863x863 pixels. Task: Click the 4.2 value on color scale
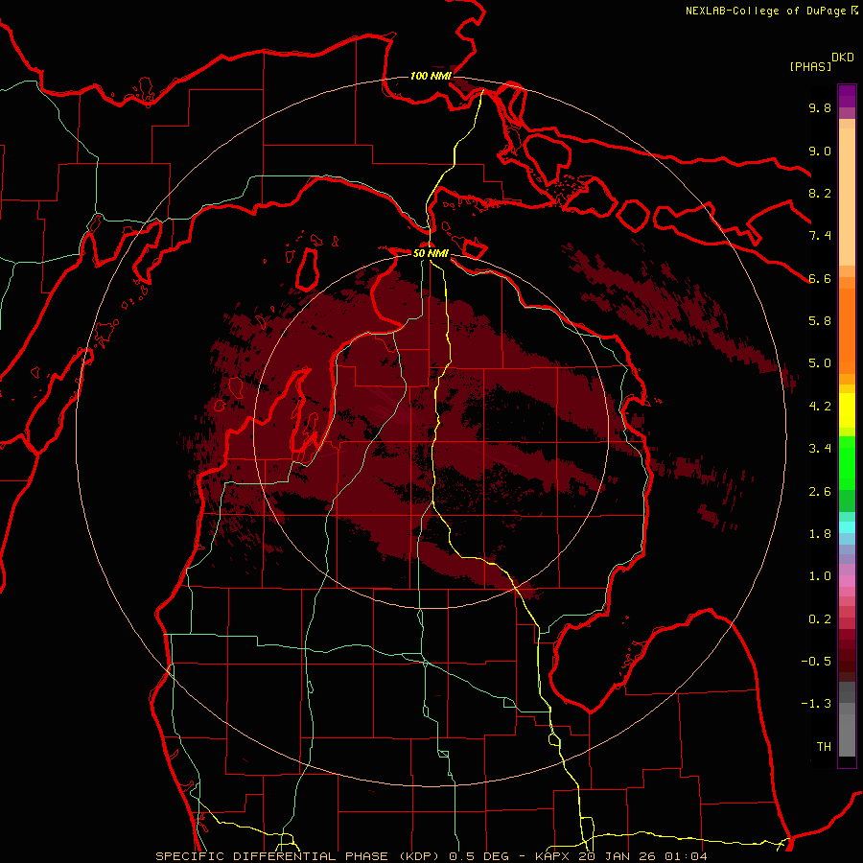820,407
